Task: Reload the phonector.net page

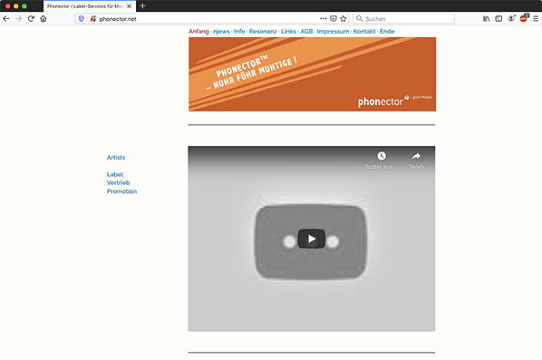Action: coord(31,19)
